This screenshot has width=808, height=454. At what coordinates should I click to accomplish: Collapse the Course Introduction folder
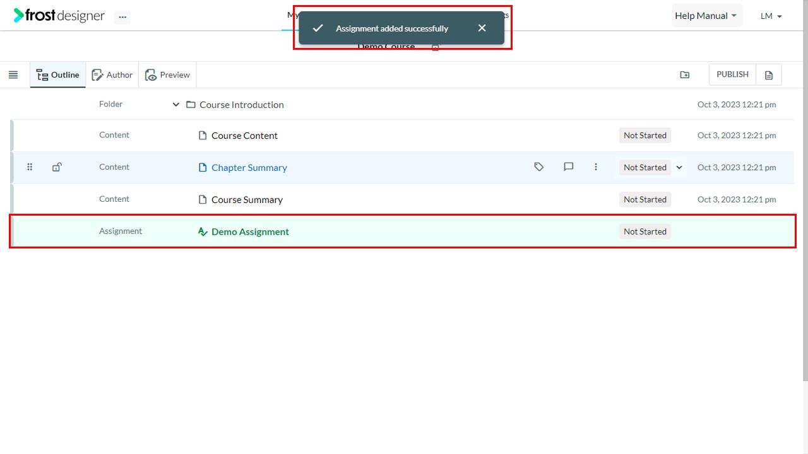point(176,105)
